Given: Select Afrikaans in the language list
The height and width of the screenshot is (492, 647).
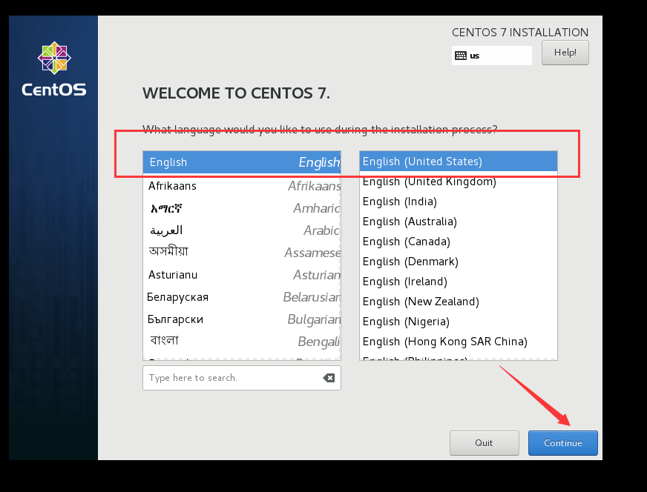Looking at the screenshot, I should [x=242, y=186].
